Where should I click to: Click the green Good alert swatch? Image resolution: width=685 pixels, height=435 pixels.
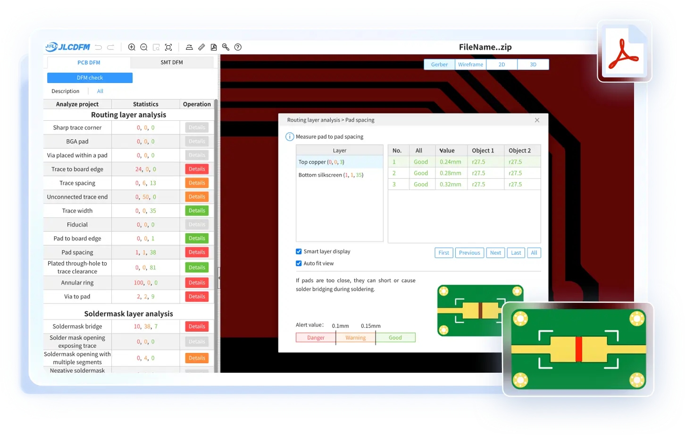click(x=395, y=338)
